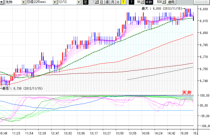Click the 足 label in toolbar
210x135 pixels.
coord(85,2)
